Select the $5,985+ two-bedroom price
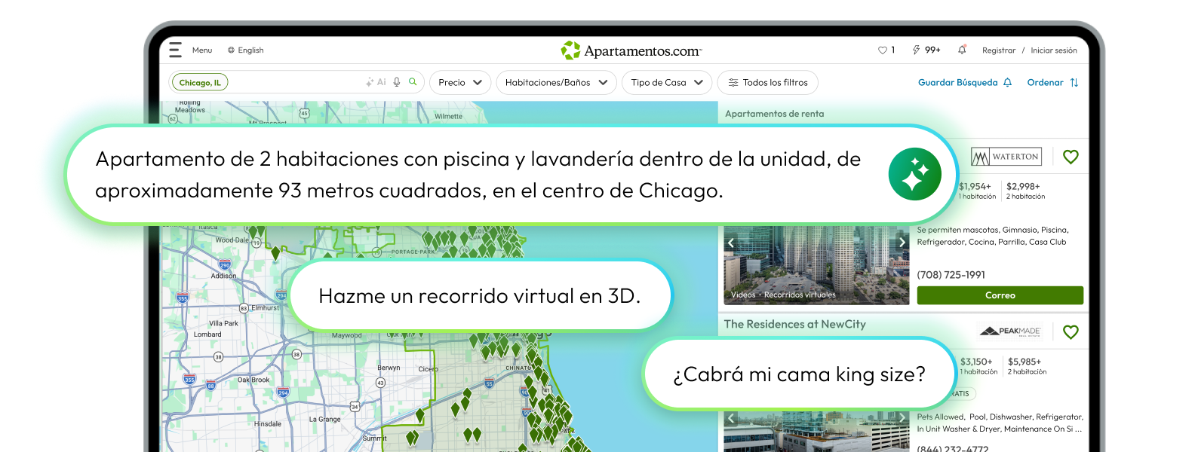 tap(1027, 366)
